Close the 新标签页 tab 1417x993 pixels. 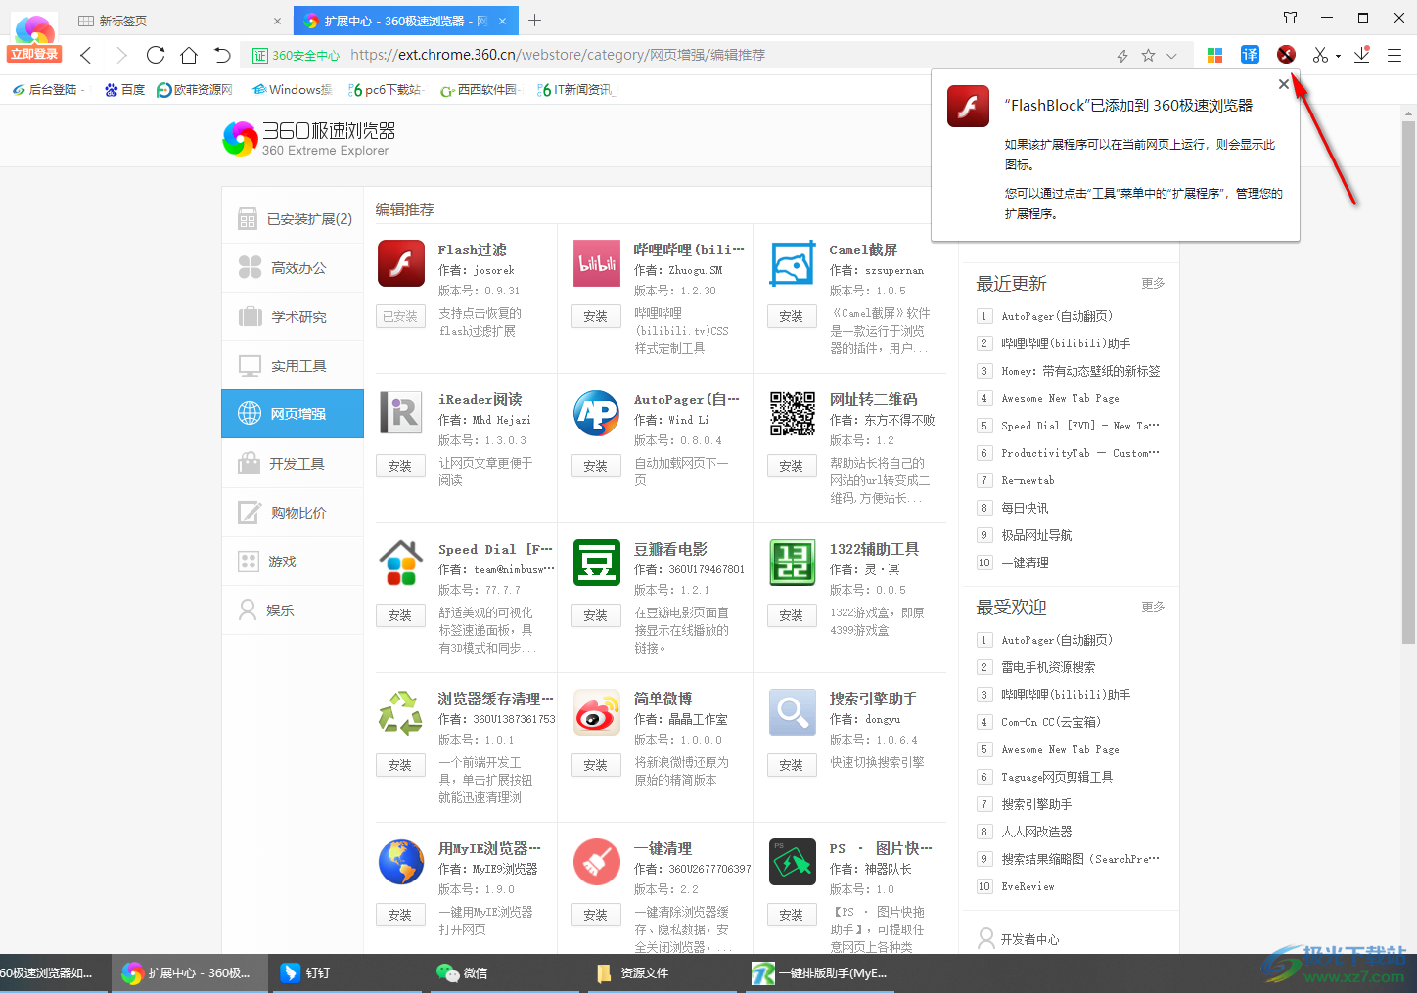(277, 21)
